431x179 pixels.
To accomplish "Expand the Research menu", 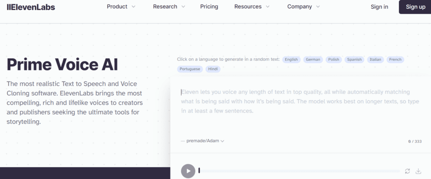I will [x=169, y=7].
